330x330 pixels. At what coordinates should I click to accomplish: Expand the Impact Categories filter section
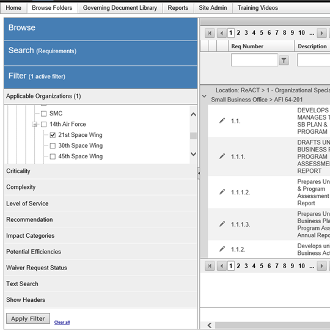coord(101,235)
